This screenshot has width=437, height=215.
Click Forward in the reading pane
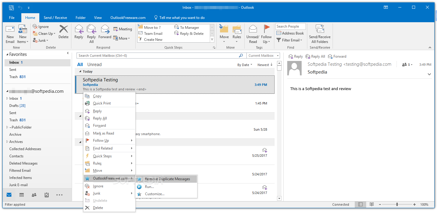pos(337,56)
